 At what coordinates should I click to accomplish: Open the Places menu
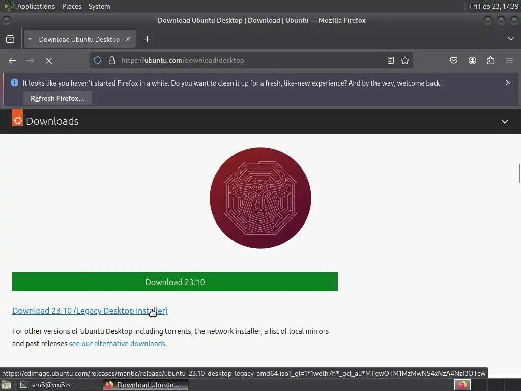pos(72,6)
